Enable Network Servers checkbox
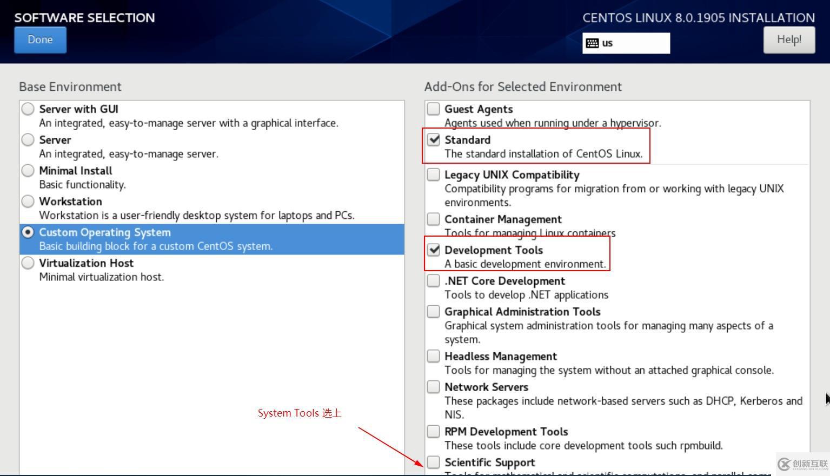The height and width of the screenshot is (476, 830). coord(433,387)
